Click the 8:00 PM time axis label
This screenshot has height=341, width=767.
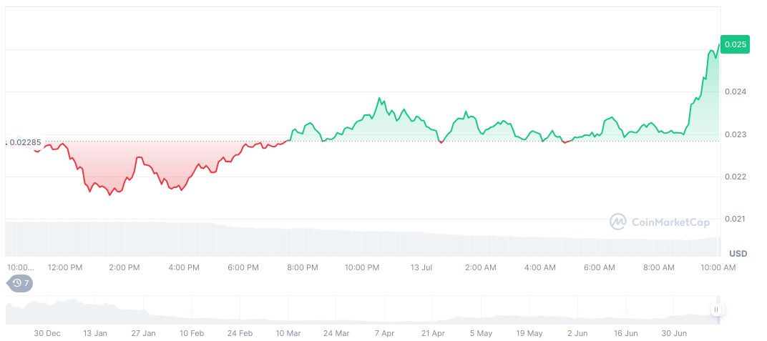click(x=303, y=267)
